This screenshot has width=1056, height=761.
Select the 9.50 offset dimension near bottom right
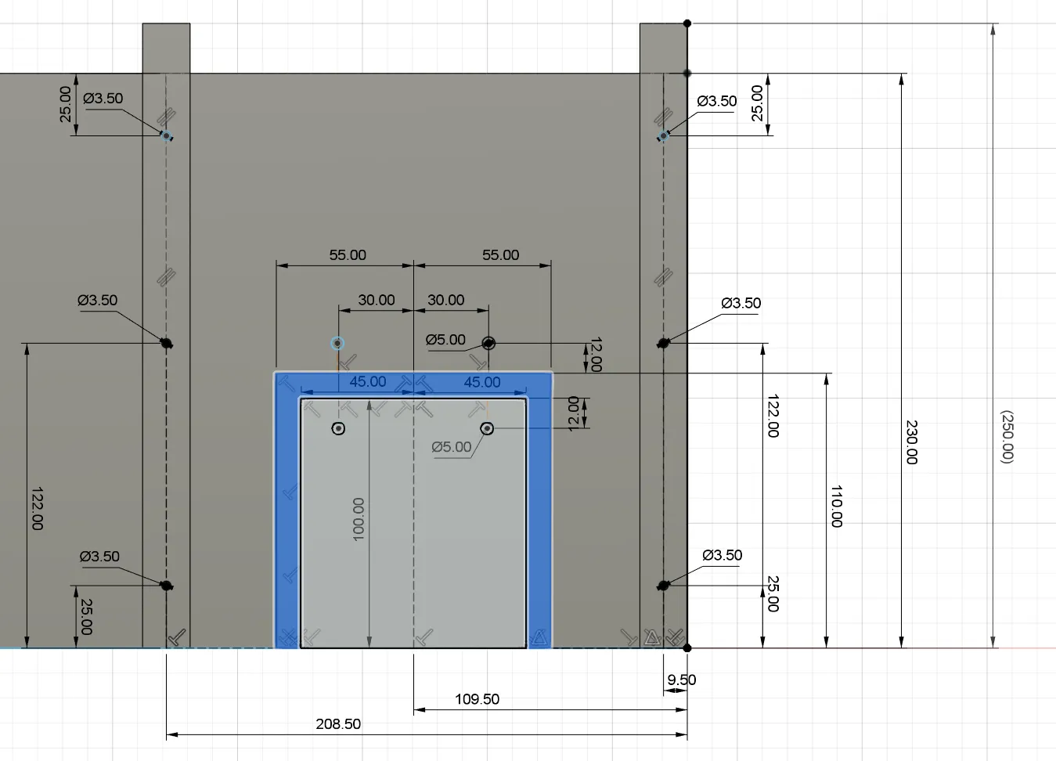680,680
